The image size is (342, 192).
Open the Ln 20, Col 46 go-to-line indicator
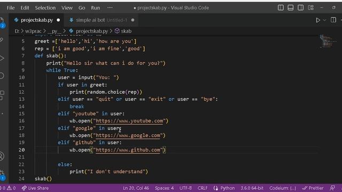tap(136, 188)
